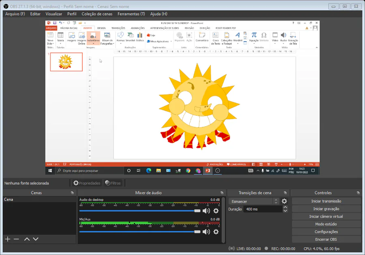Switch to PowerPoint DESIGN tab
Viewport: 365px width, 255px height.
point(101,28)
